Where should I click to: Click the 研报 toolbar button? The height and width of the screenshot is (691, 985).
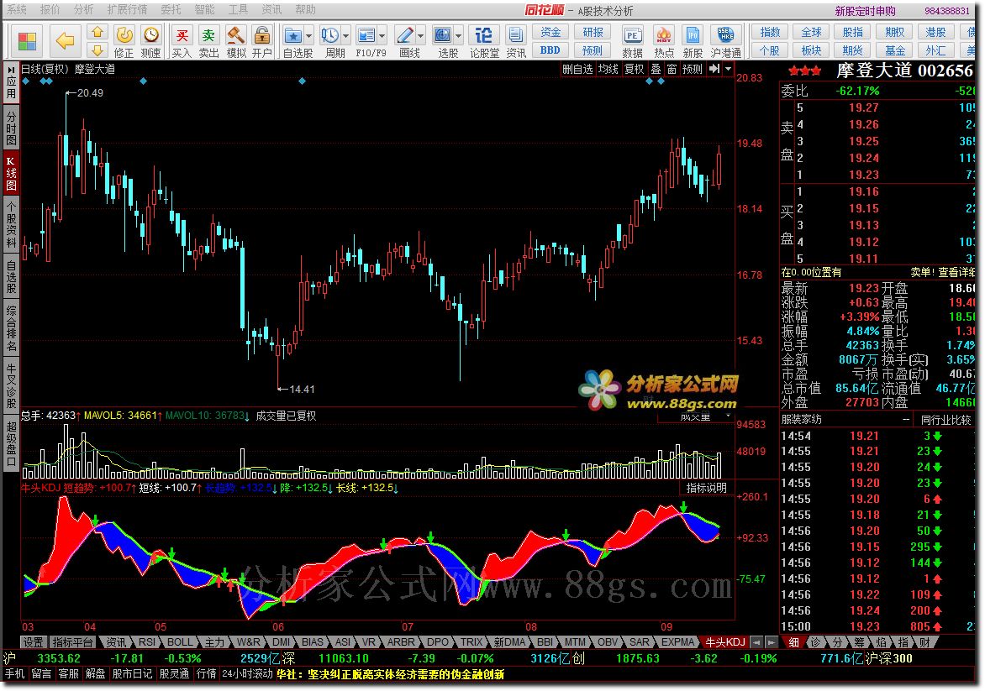click(593, 32)
